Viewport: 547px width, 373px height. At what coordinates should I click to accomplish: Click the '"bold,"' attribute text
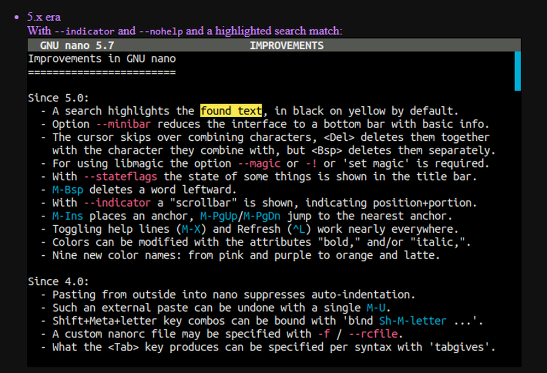point(339,242)
